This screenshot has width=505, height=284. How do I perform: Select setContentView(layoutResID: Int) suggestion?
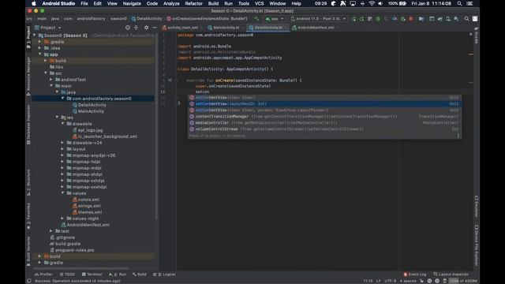coord(324,104)
